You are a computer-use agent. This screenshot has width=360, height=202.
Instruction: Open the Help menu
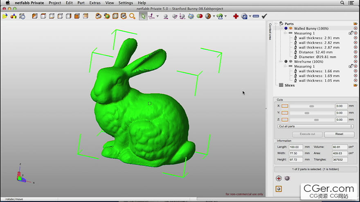pos(142,3)
